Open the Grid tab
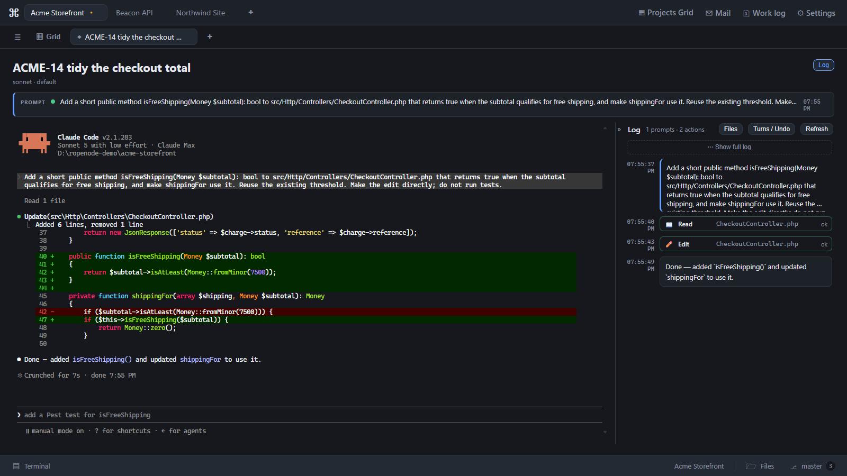The image size is (847, 476). click(x=48, y=36)
